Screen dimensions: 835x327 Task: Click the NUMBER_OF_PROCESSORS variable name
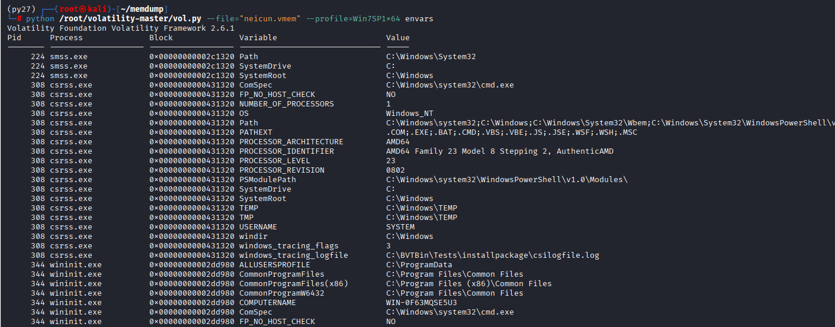287,104
